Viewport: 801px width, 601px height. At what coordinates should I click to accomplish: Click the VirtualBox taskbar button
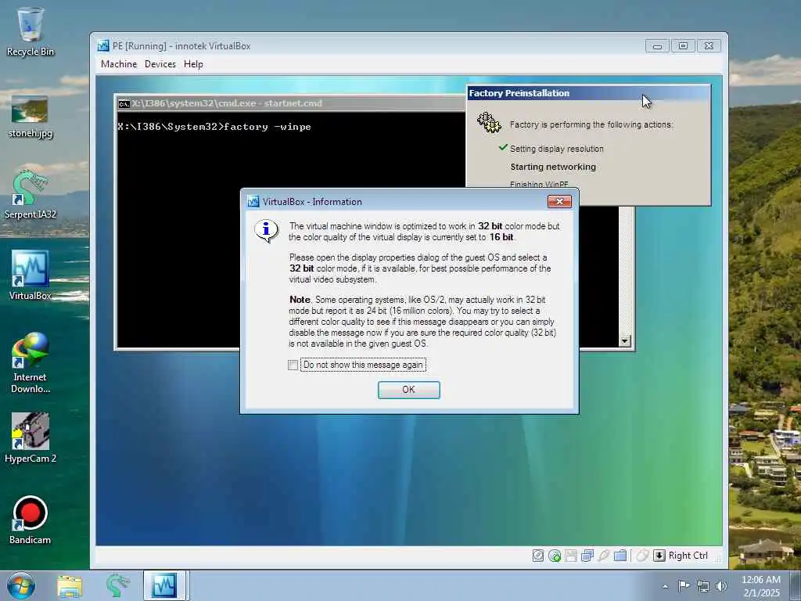[x=165, y=585]
